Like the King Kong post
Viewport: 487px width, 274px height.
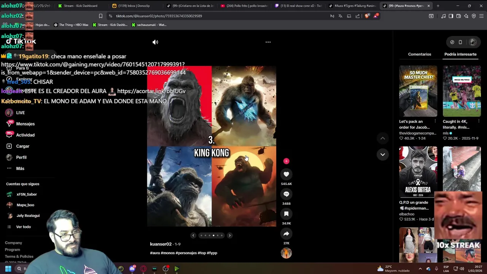coord(286,174)
